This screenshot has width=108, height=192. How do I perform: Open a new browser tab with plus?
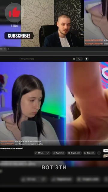point(9,49)
